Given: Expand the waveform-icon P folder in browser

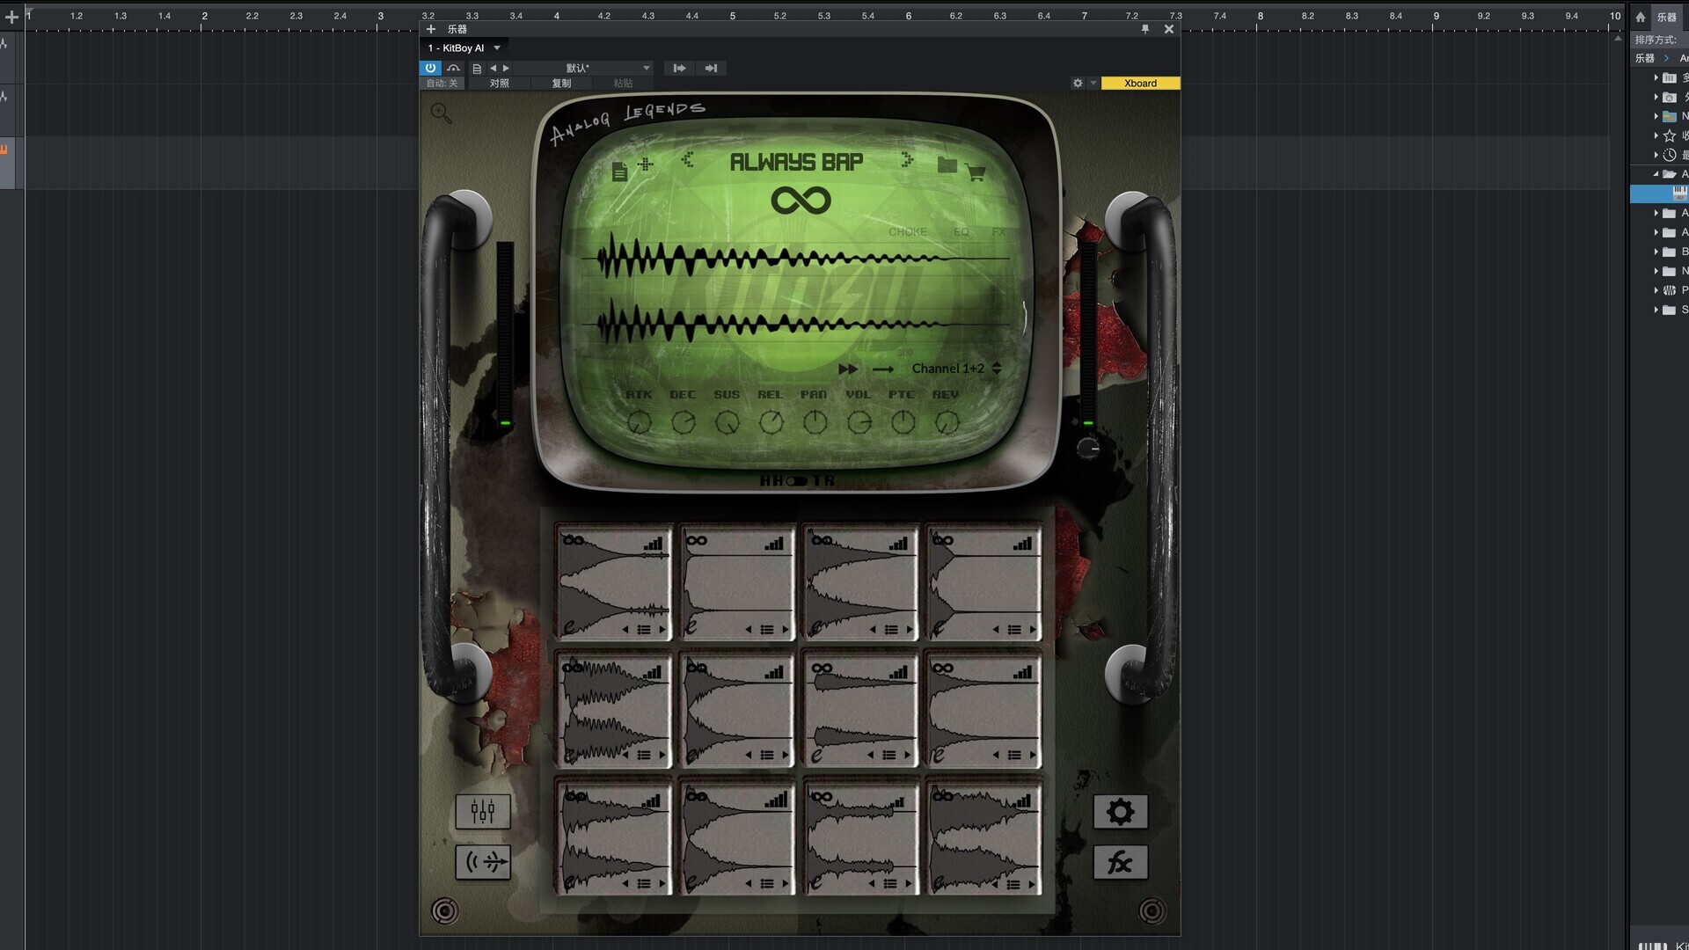Looking at the screenshot, I should [x=1656, y=290].
